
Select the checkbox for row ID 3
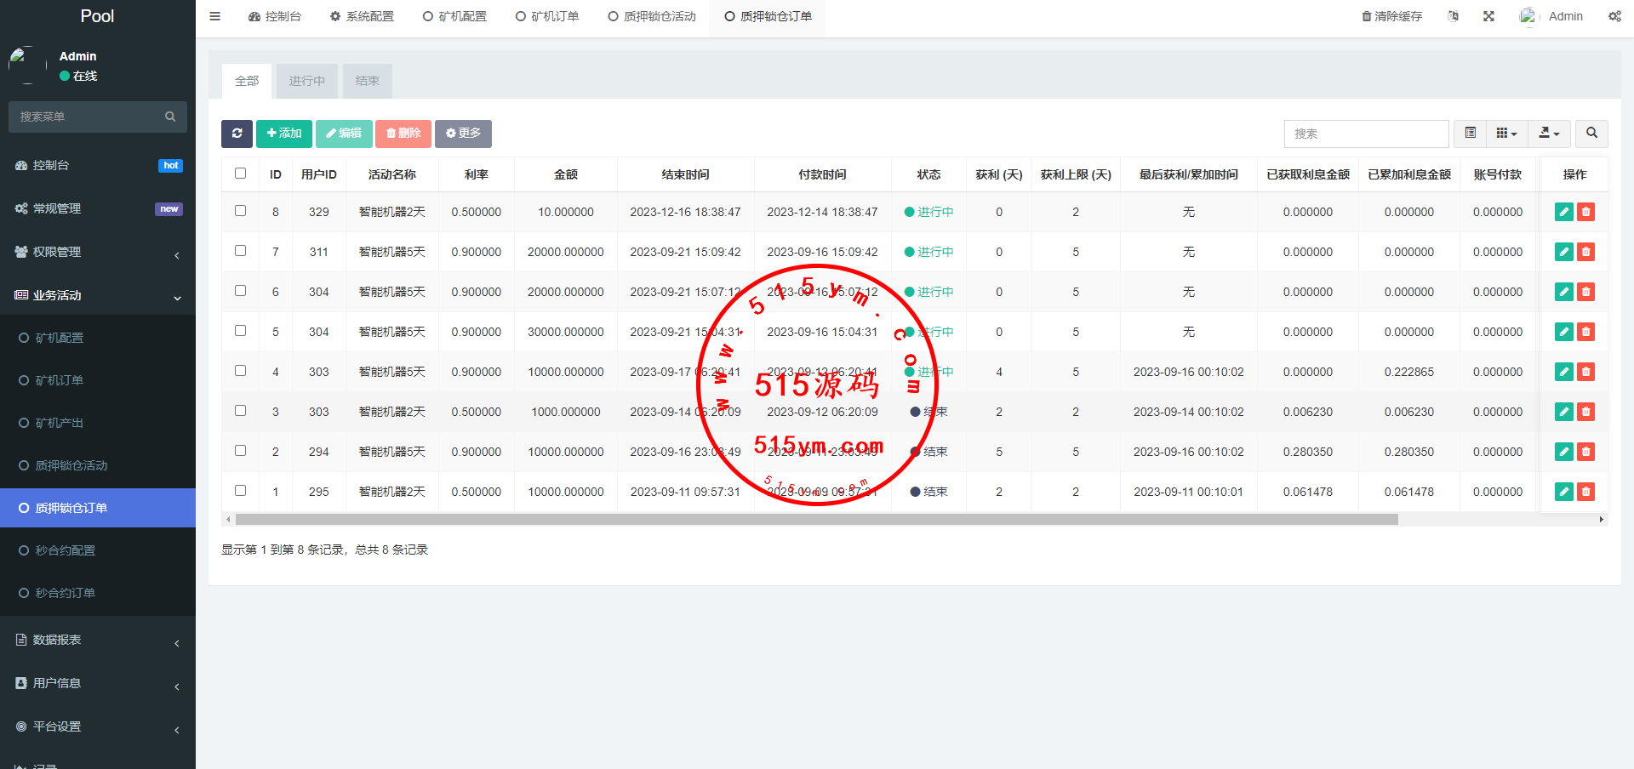pyautogui.click(x=241, y=411)
